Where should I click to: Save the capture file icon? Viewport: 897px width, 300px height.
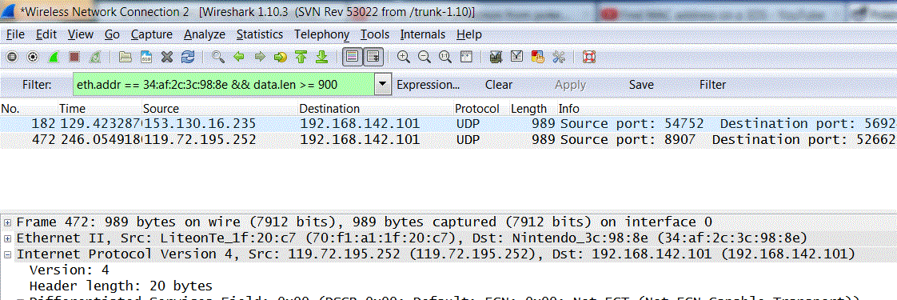146,57
